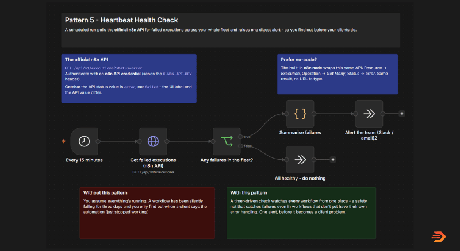Select the All healthy - do nothing node
The image size is (460, 251).
click(300, 160)
